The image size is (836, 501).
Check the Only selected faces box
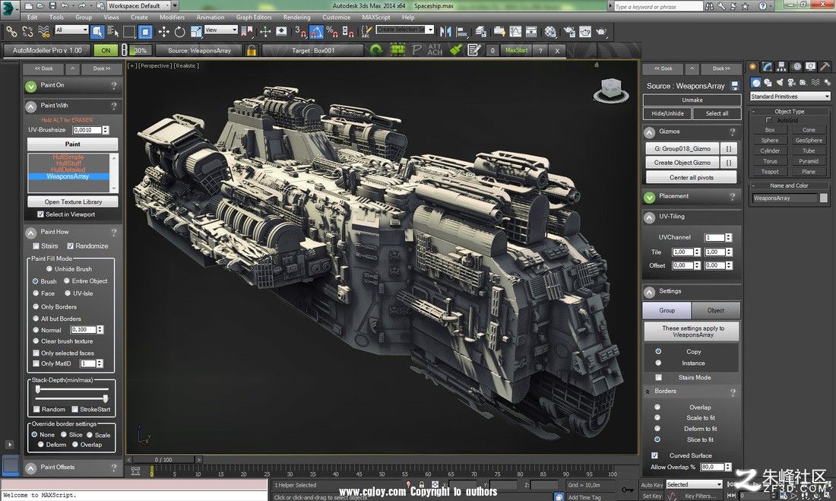36,354
